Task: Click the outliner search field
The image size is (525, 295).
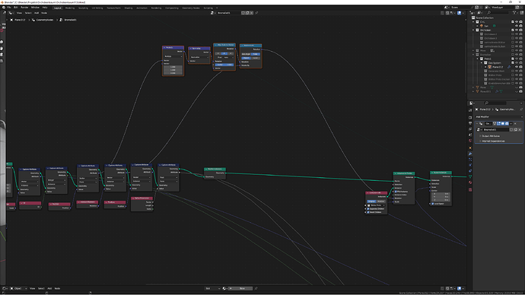Action: pos(498,13)
